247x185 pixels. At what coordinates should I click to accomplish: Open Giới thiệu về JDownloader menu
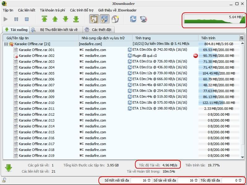[x=117, y=10]
